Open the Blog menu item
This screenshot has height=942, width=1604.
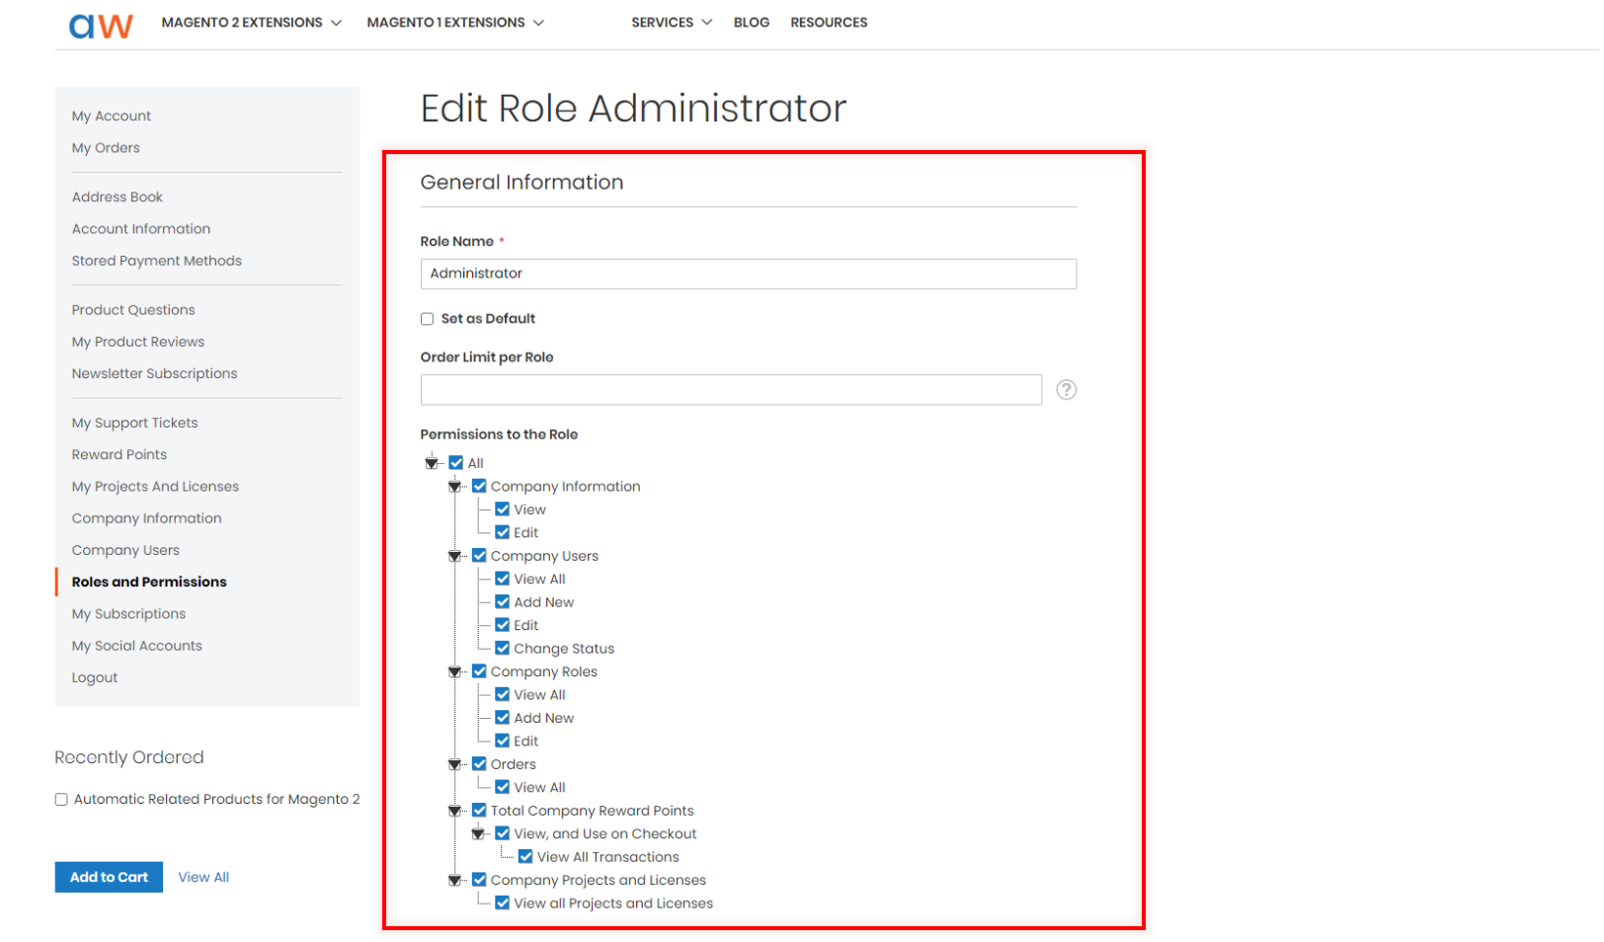(752, 22)
